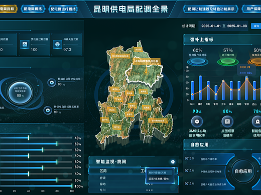Click the 五华区 map label

pyautogui.click(x=118, y=99)
